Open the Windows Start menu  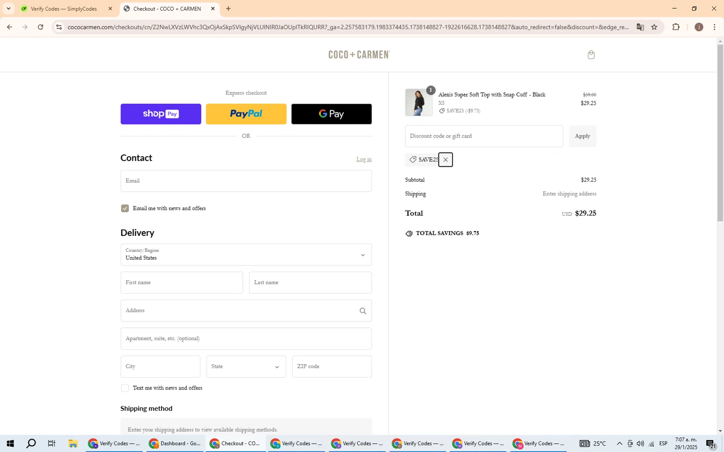tap(10, 444)
